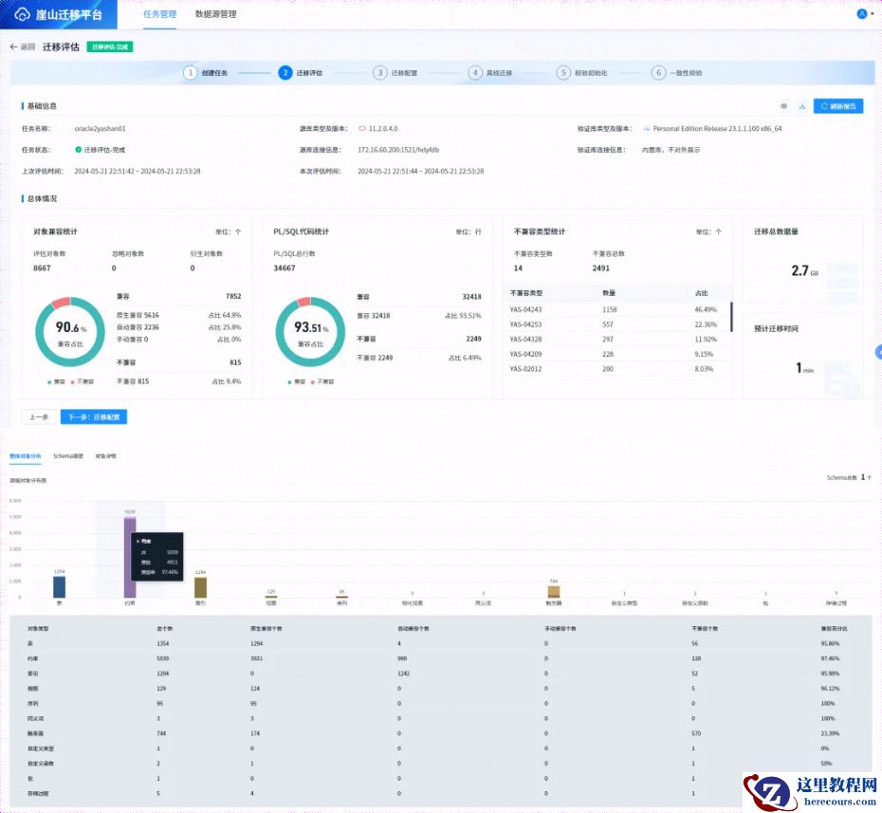Switch to the Schema摘要 tab
The image size is (882, 813).
tap(68, 456)
